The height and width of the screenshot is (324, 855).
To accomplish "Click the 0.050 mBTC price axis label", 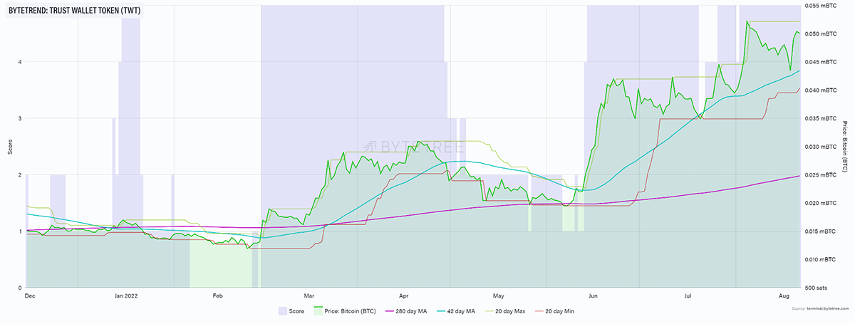I will click(x=819, y=33).
